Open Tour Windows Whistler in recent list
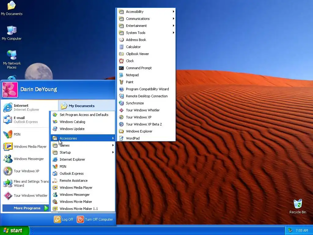 coord(26,196)
